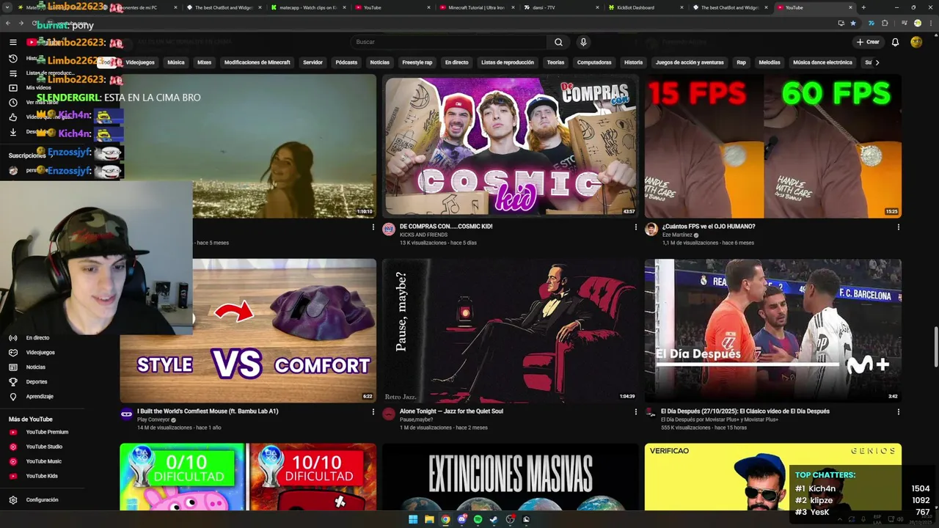Image resolution: width=939 pixels, height=528 pixels.
Task: Open Play Conveyor channel avatar
Action: pos(126,414)
